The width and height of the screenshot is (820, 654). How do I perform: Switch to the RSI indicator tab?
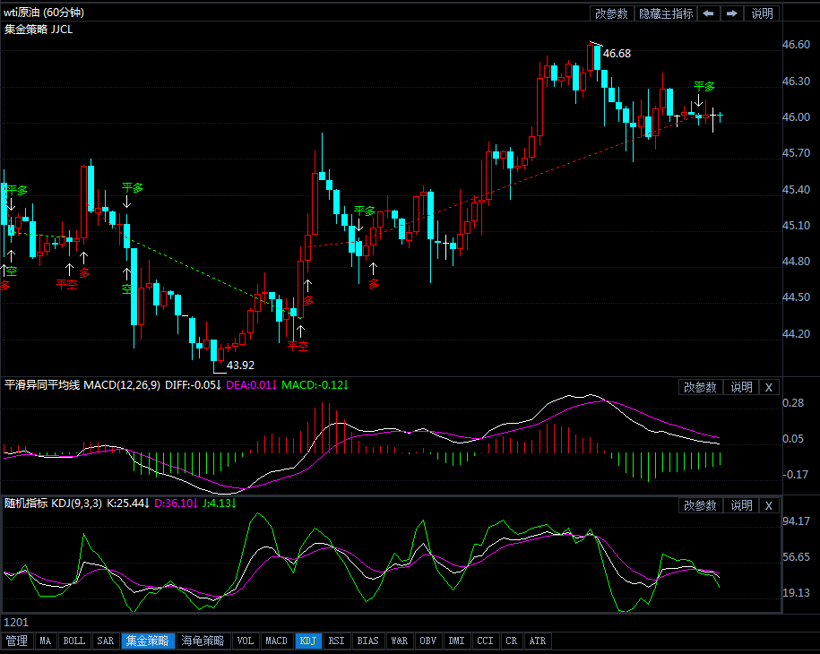336,641
